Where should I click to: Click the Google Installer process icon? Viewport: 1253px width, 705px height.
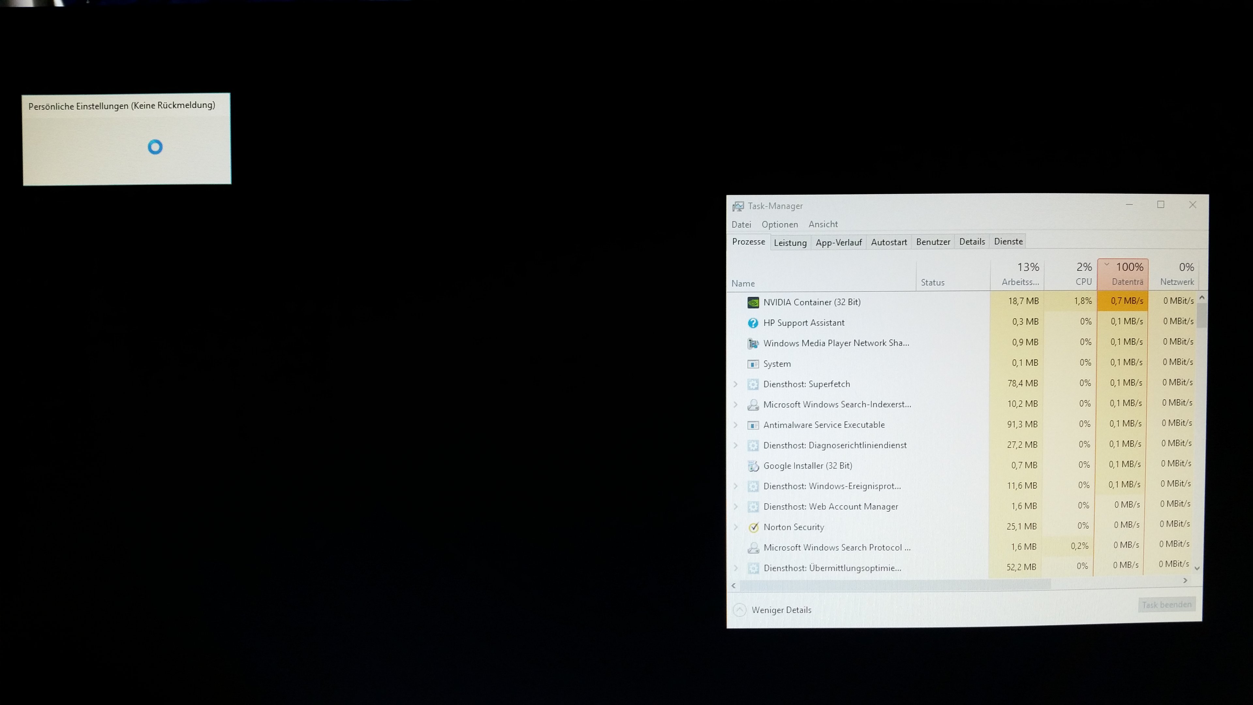point(753,466)
